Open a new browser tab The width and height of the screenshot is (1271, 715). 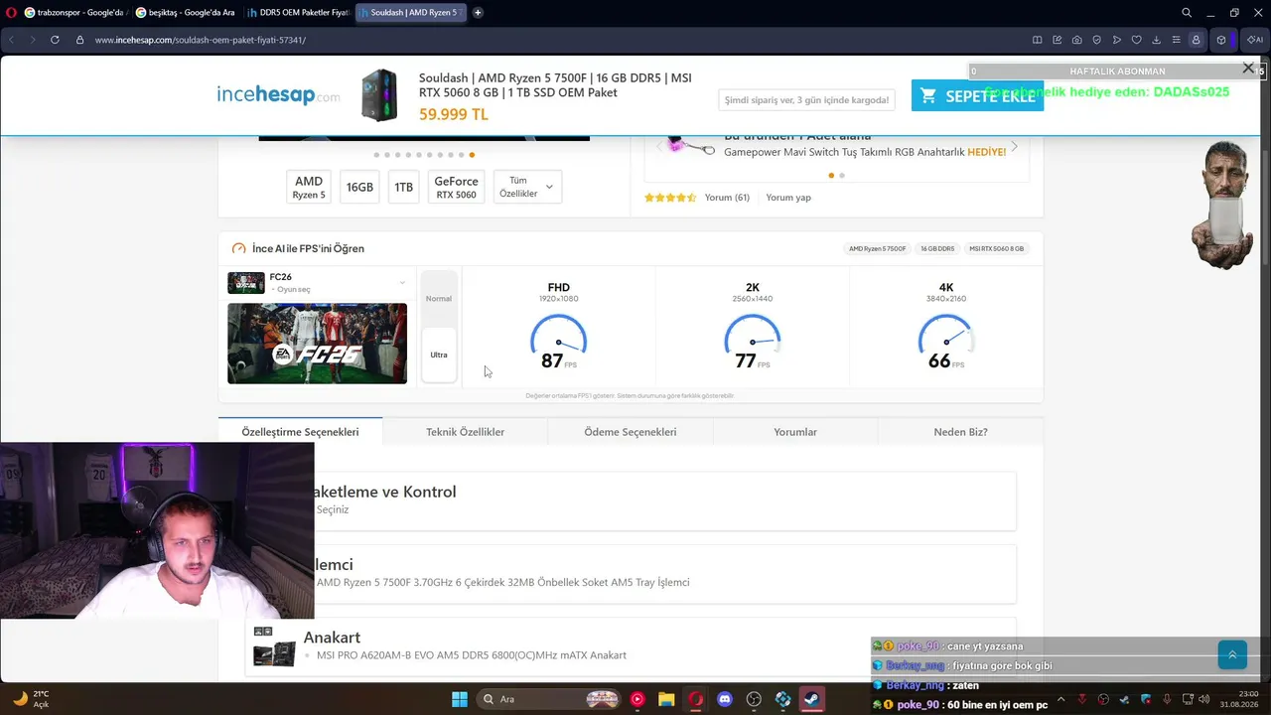coord(478,13)
